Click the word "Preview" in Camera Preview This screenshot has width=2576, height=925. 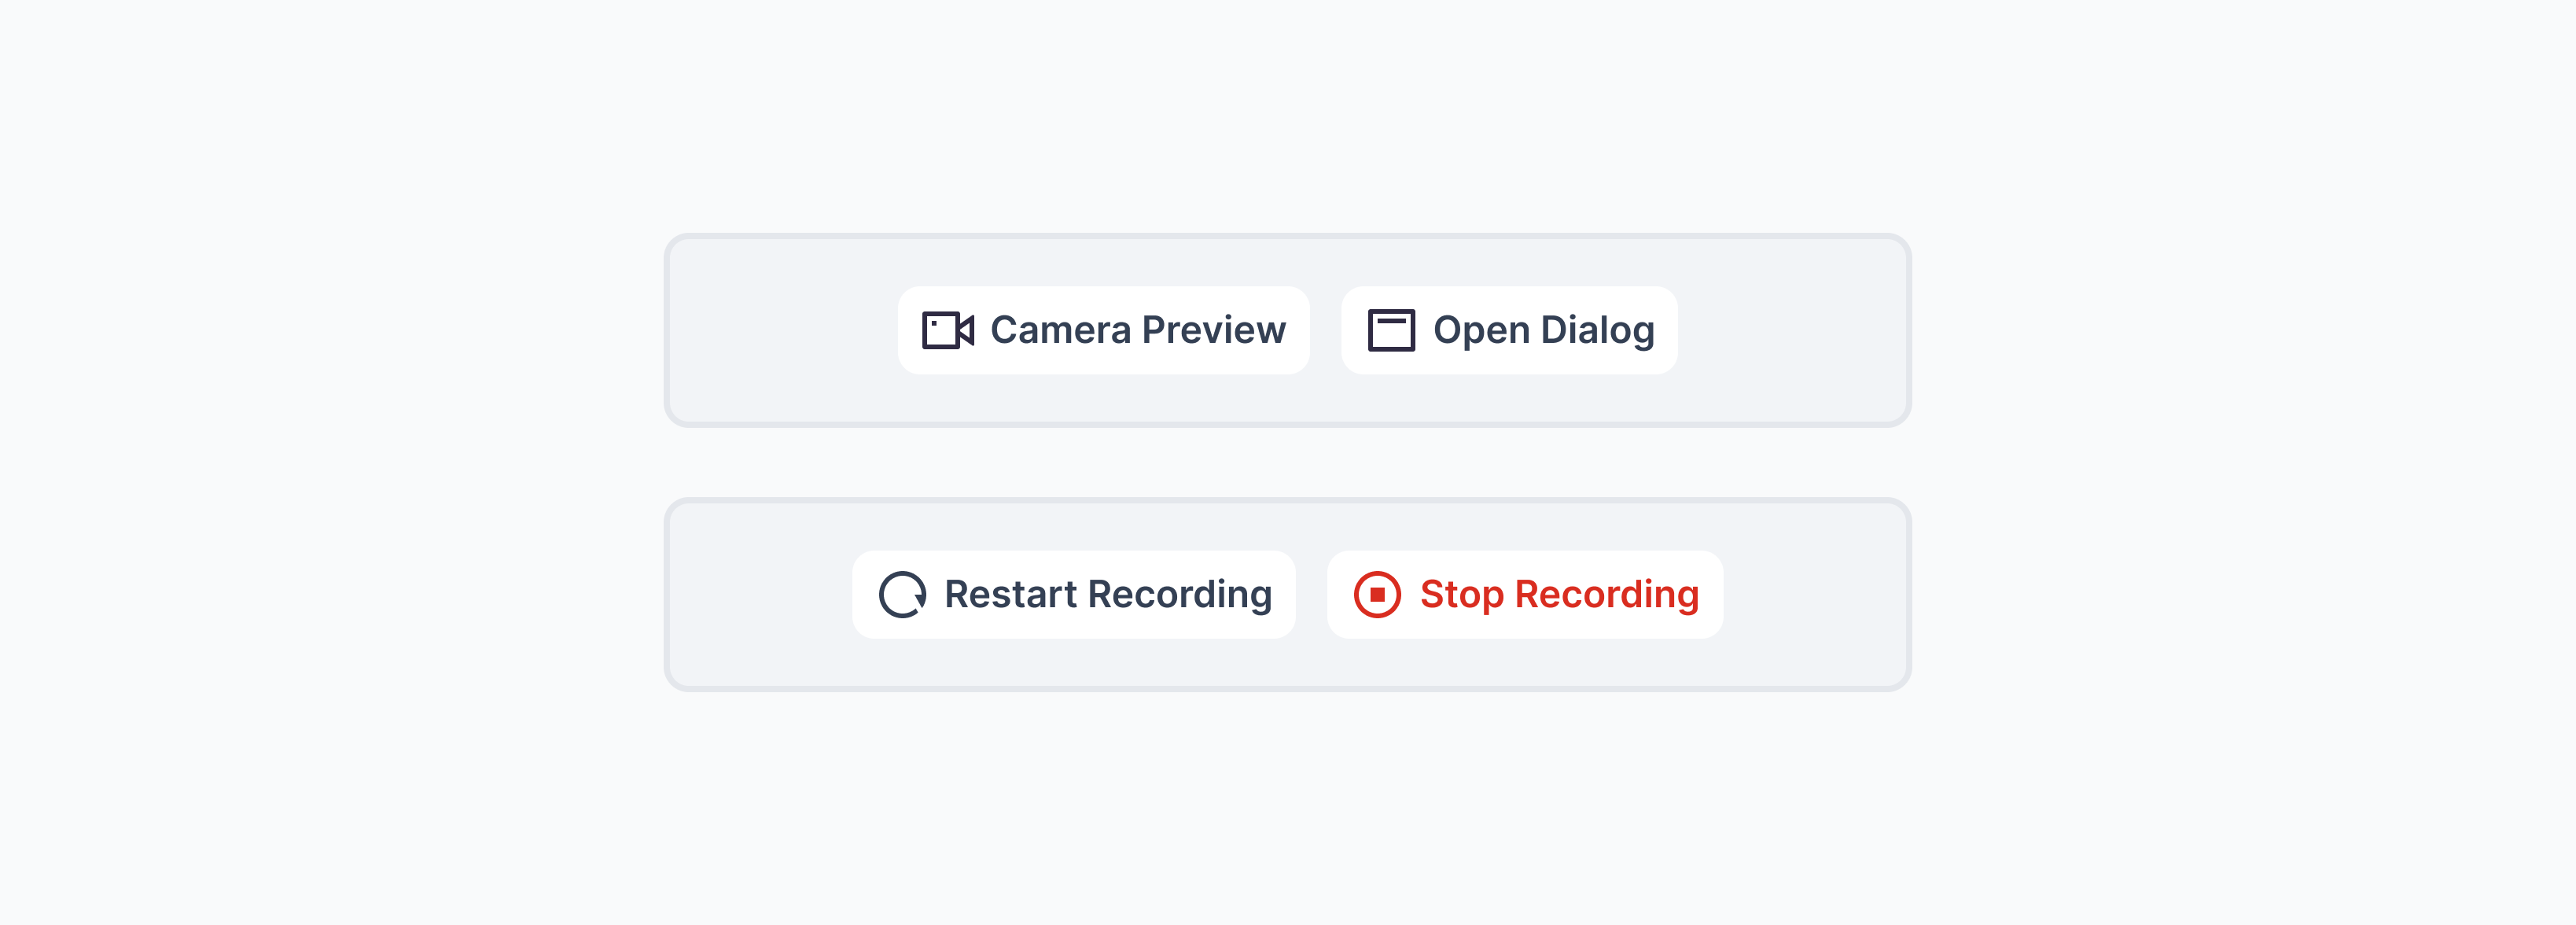coord(1213,330)
